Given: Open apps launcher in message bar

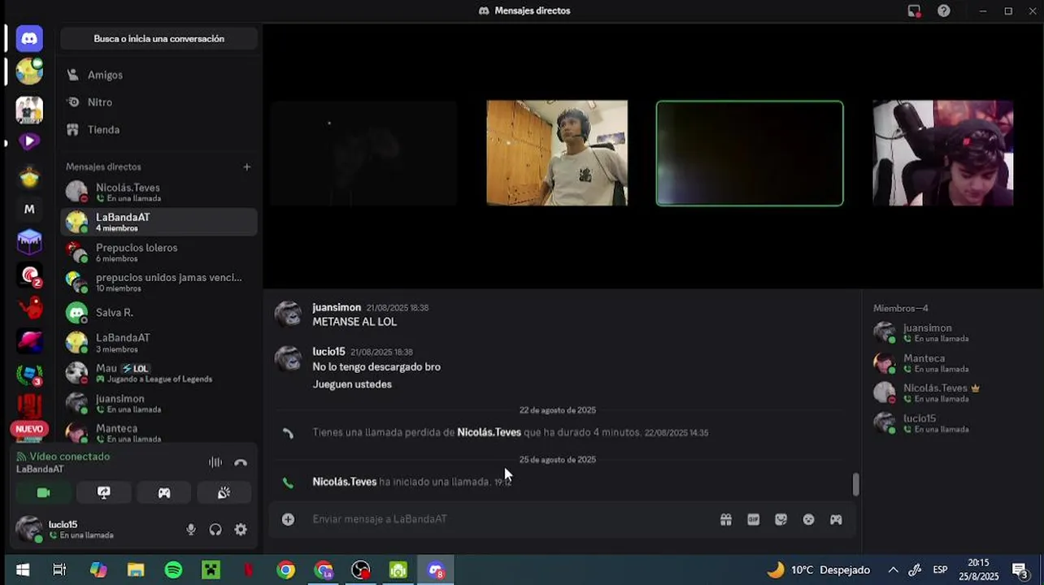Looking at the screenshot, I should (x=836, y=519).
